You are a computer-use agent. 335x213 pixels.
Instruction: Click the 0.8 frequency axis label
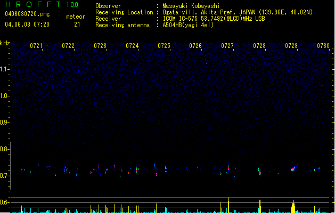click(x=4, y=149)
